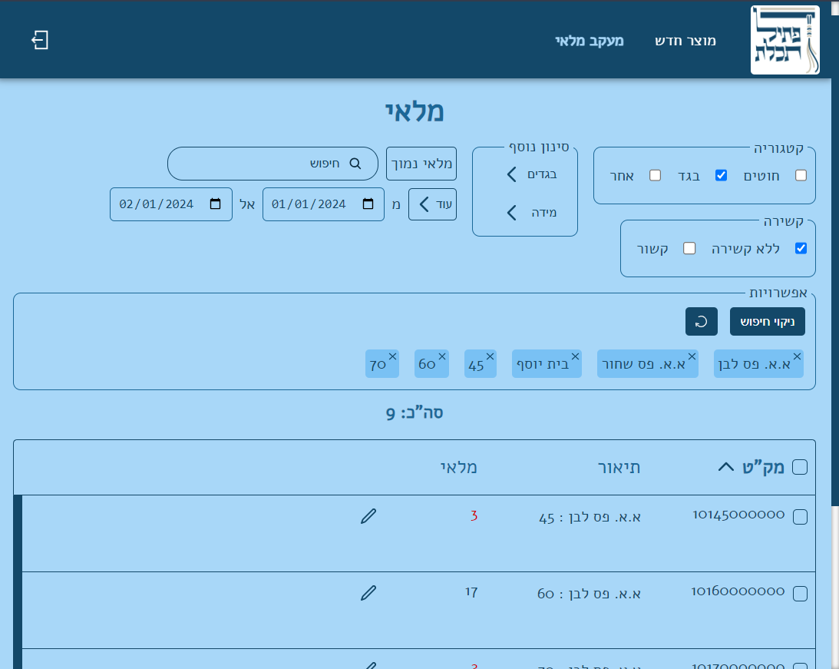
Task: Click the from-date field 01/01/2024
Action: 323,204
